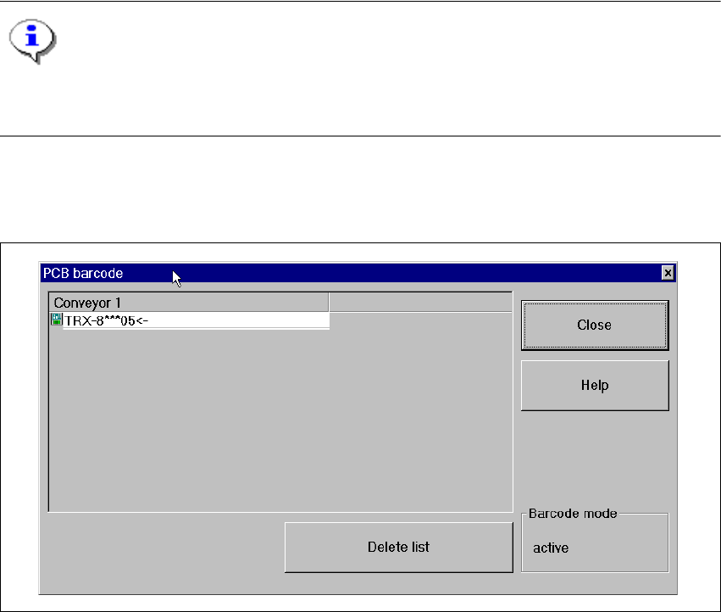The width and height of the screenshot is (721, 612).
Task: Click the Delete list button
Action: pyautogui.click(x=399, y=547)
